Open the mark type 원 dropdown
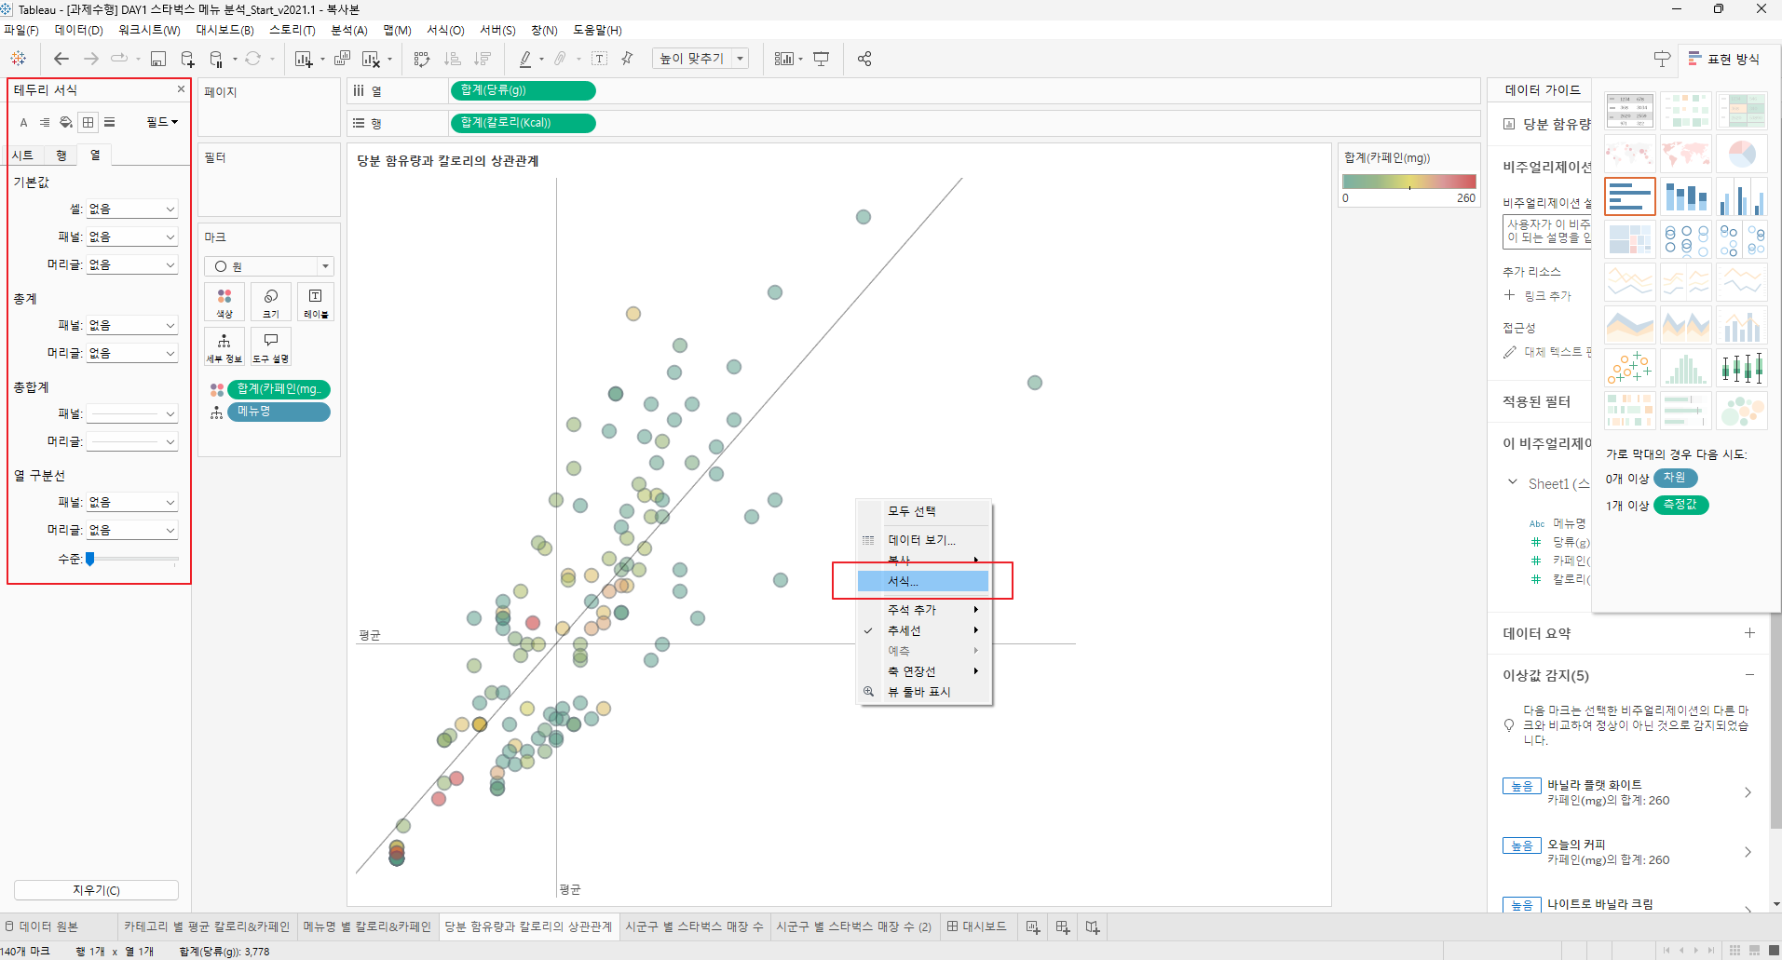This screenshot has height=960, width=1782. pos(269,266)
